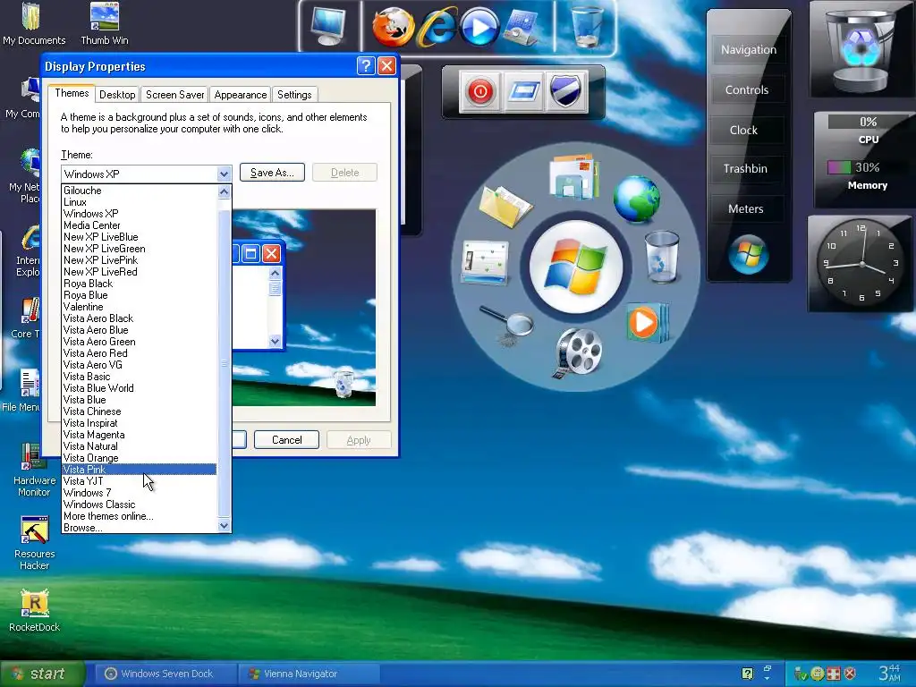Choose Valentine theme from list
Screen dimensions: 916x687
(139, 307)
